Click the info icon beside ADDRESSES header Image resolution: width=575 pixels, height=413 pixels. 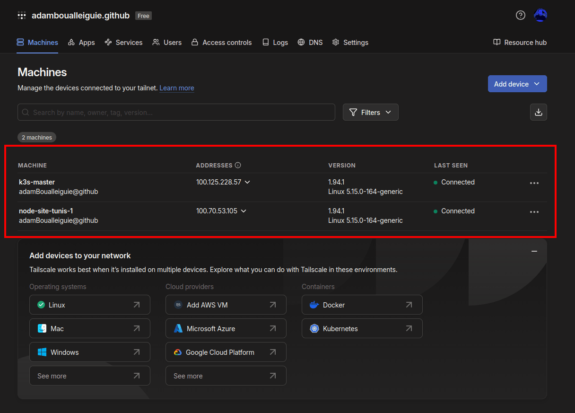click(x=238, y=165)
